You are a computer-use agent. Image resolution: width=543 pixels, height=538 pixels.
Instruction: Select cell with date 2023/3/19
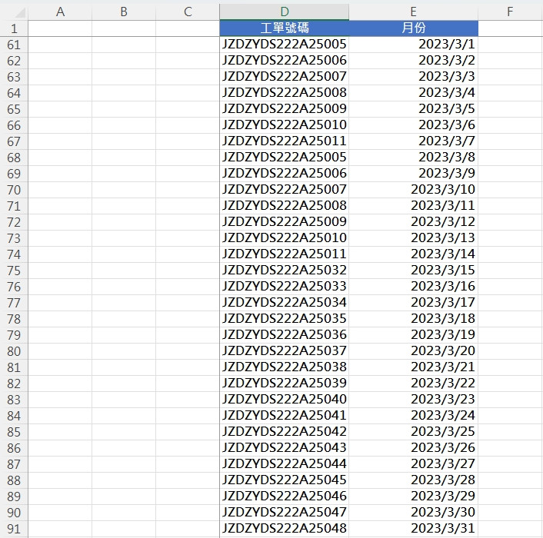coord(414,335)
